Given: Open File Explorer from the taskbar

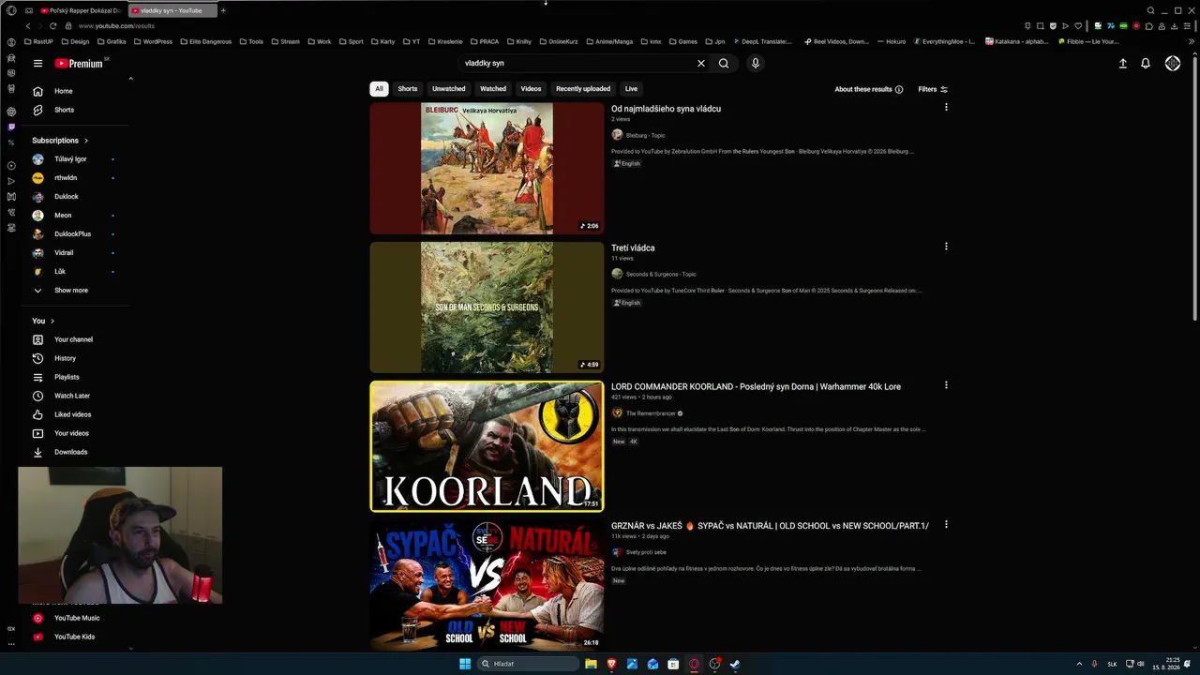Looking at the screenshot, I should 591,664.
